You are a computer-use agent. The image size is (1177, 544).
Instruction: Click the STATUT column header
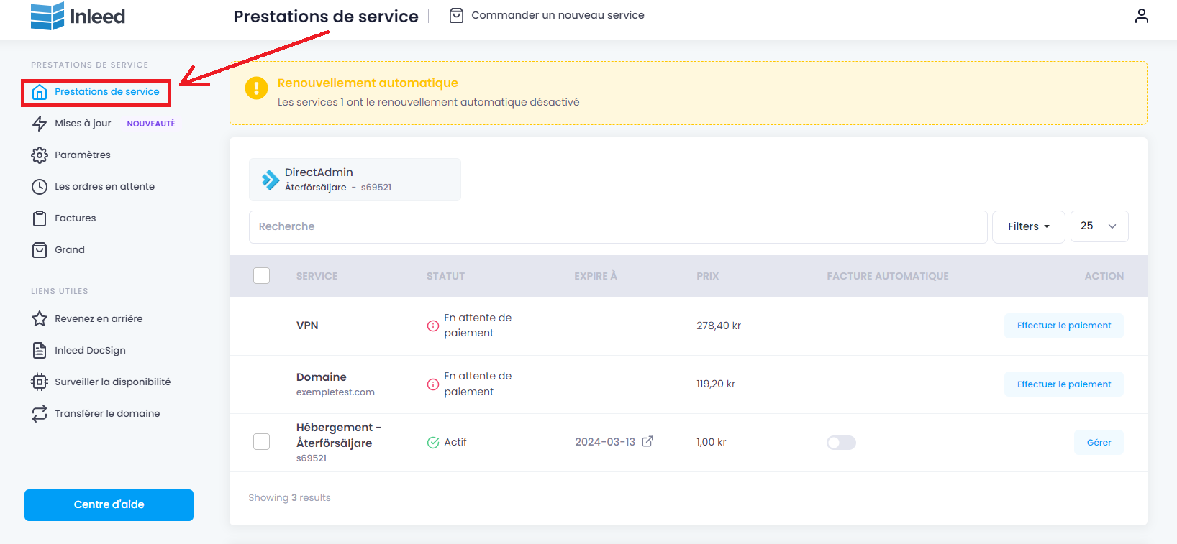(445, 276)
